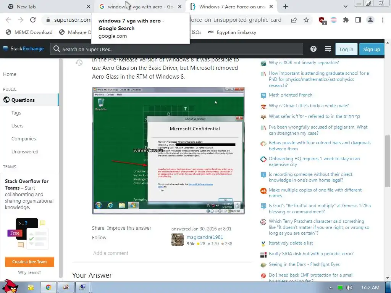Open the MEMZ Download bookmark
The image size is (391, 293).
(29, 32)
